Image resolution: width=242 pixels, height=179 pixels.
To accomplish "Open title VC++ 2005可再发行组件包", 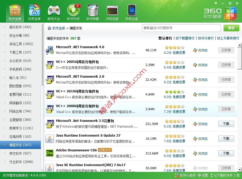I will click(77, 62).
